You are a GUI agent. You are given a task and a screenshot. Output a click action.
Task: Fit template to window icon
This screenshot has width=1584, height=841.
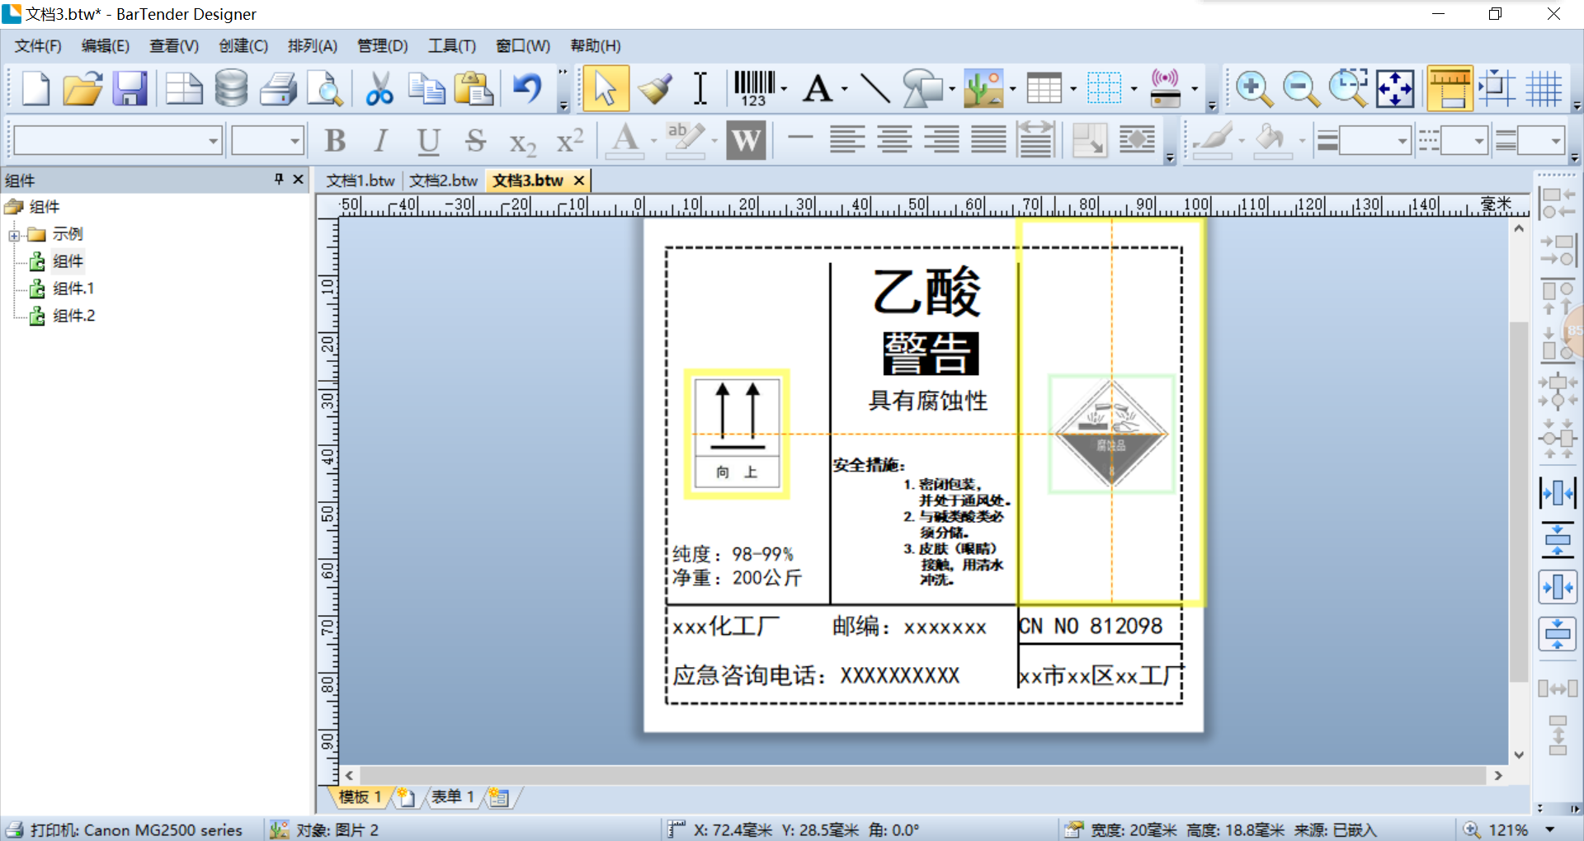(x=1395, y=88)
